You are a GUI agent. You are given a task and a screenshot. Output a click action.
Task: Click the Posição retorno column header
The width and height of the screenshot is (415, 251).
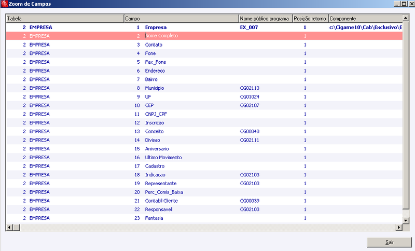coord(310,19)
